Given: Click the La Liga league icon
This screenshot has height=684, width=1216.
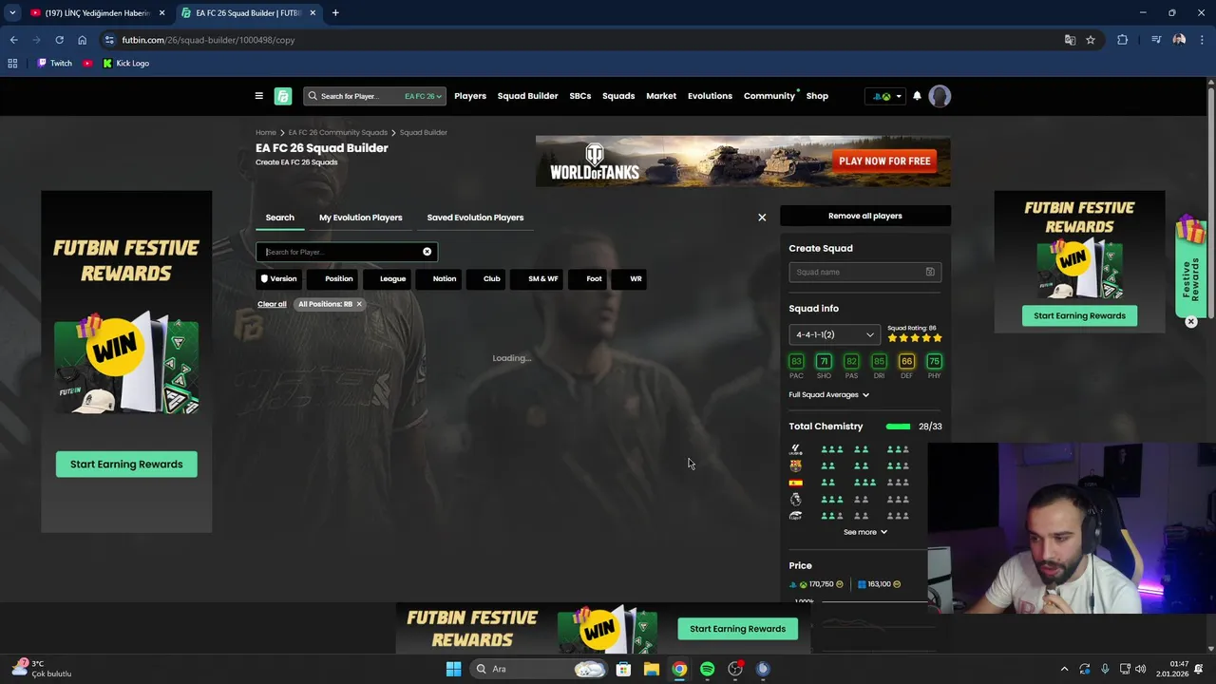Looking at the screenshot, I should pos(795,449).
